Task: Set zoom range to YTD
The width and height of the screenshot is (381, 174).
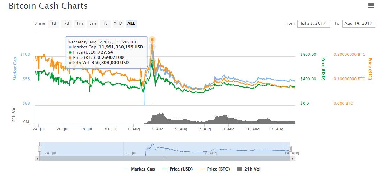Action: pos(118,24)
